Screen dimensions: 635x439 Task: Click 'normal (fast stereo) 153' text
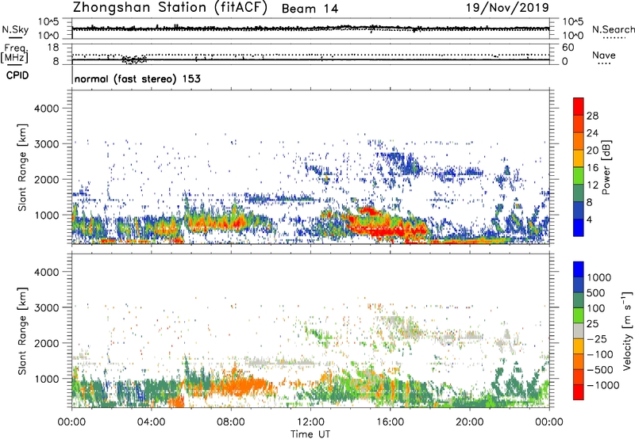tap(137, 78)
